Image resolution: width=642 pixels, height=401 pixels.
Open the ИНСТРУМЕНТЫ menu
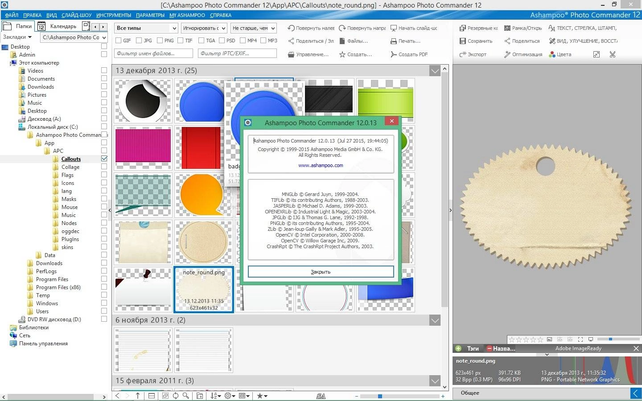[x=114, y=15]
